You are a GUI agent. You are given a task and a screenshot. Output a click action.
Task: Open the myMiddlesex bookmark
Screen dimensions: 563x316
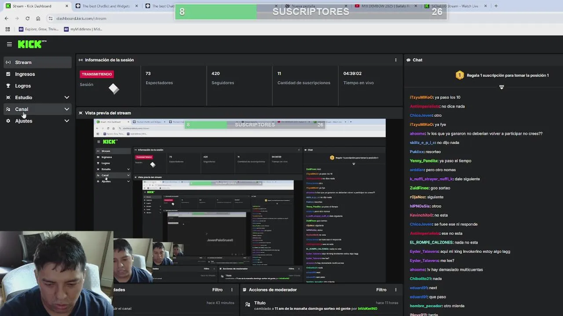tap(83, 29)
